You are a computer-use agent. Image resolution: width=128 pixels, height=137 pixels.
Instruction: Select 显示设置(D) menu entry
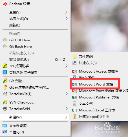[18, 126]
